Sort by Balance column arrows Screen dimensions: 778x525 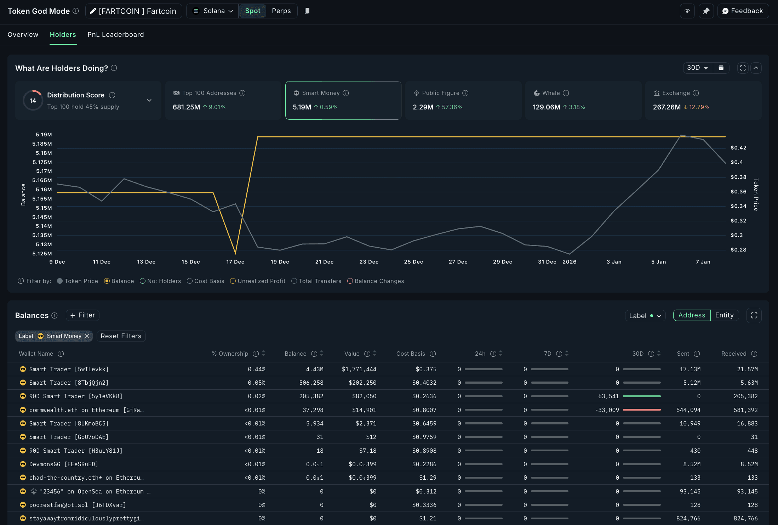pos(321,354)
